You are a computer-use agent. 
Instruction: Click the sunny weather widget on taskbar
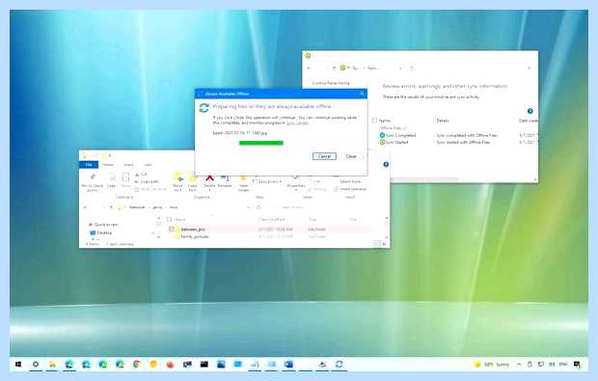[x=492, y=365]
